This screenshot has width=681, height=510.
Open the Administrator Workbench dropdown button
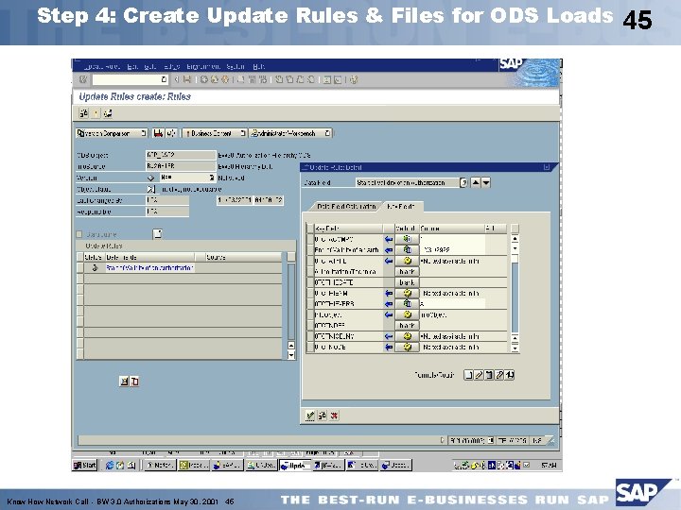pyautogui.click(x=290, y=133)
